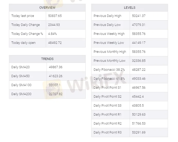Click the Daily SMA100 label
This screenshot has width=178, height=142.
(21, 85)
